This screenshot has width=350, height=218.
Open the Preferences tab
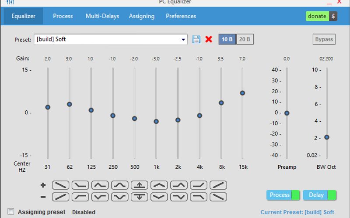pyautogui.click(x=181, y=16)
